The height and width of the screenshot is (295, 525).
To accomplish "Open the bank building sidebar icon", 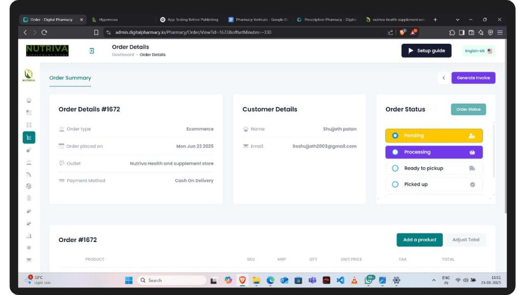I will pyautogui.click(x=29, y=163).
